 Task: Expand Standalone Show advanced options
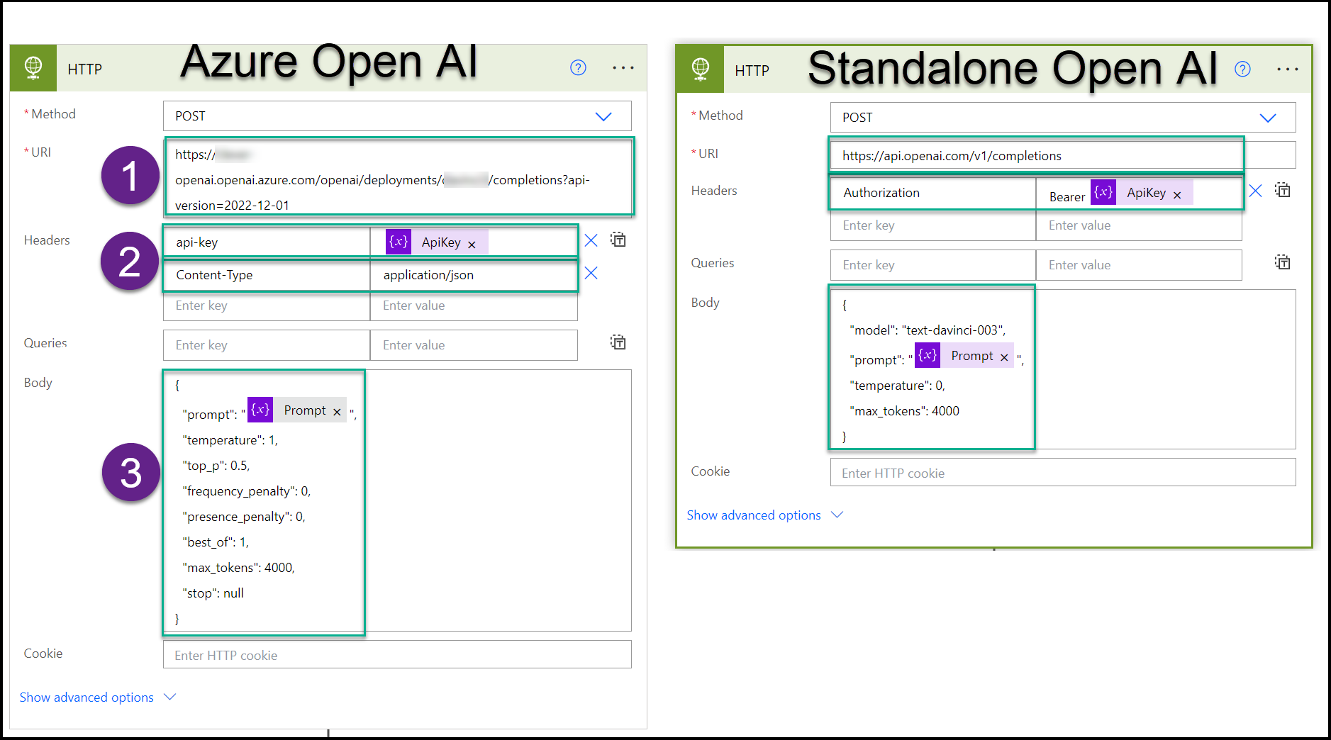click(764, 515)
